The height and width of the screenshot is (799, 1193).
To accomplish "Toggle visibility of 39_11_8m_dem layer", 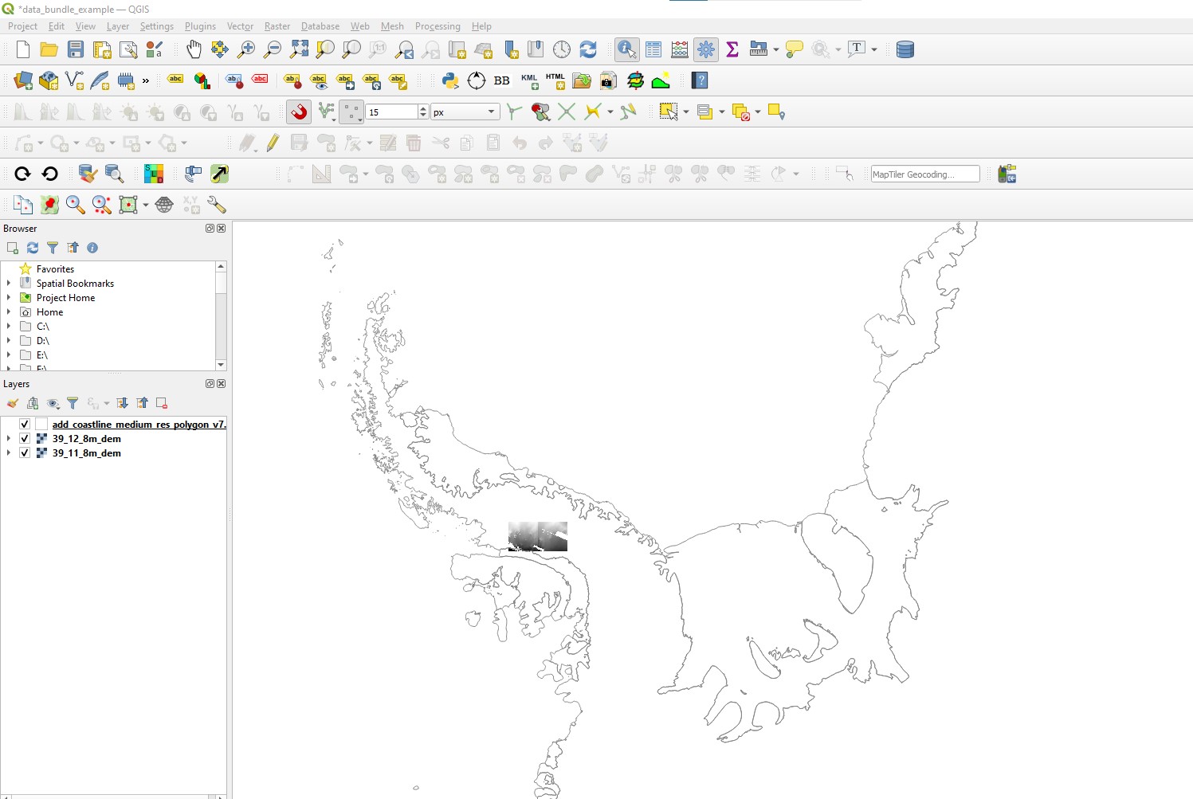I will (x=25, y=452).
